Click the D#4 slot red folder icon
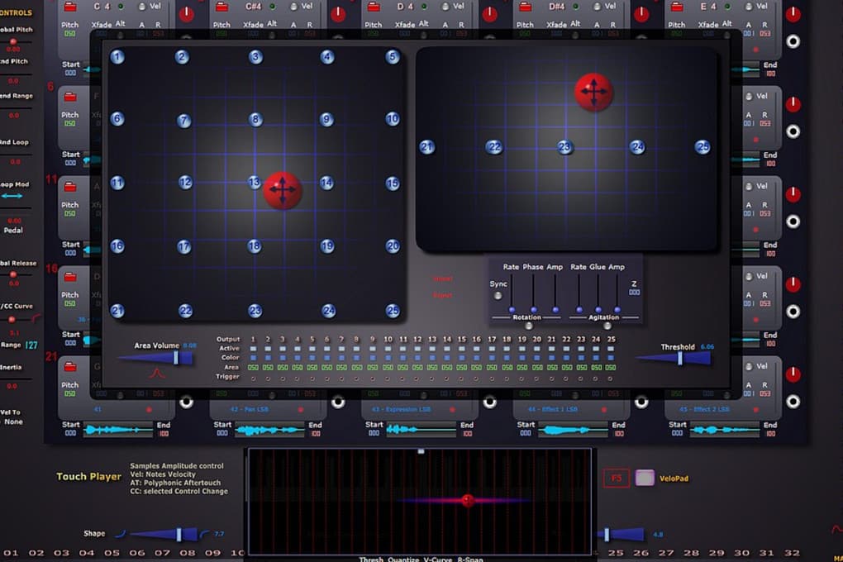 tap(526, 7)
